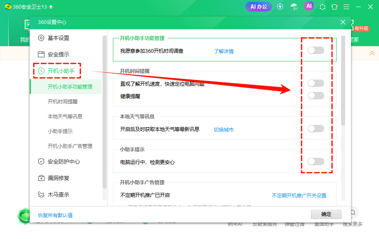
Task: Open the umbrella protection icon
Action: pyautogui.click(x=294, y=6)
